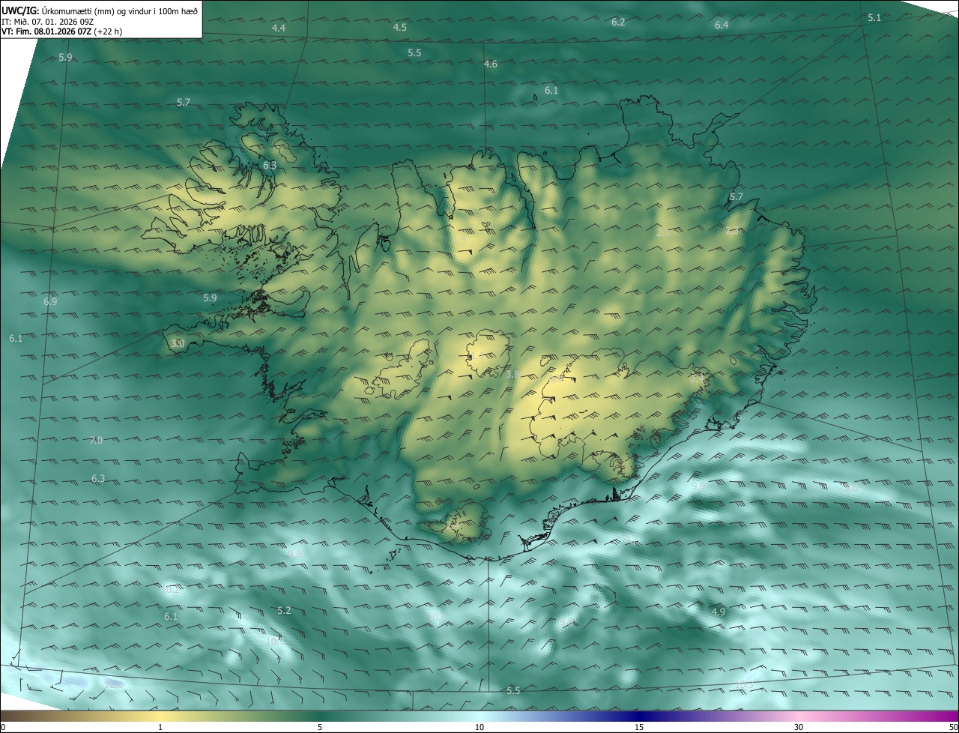Viewport: 959px width, 733px height.
Task: Click the map value '5.1'
Action: point(874,18)
